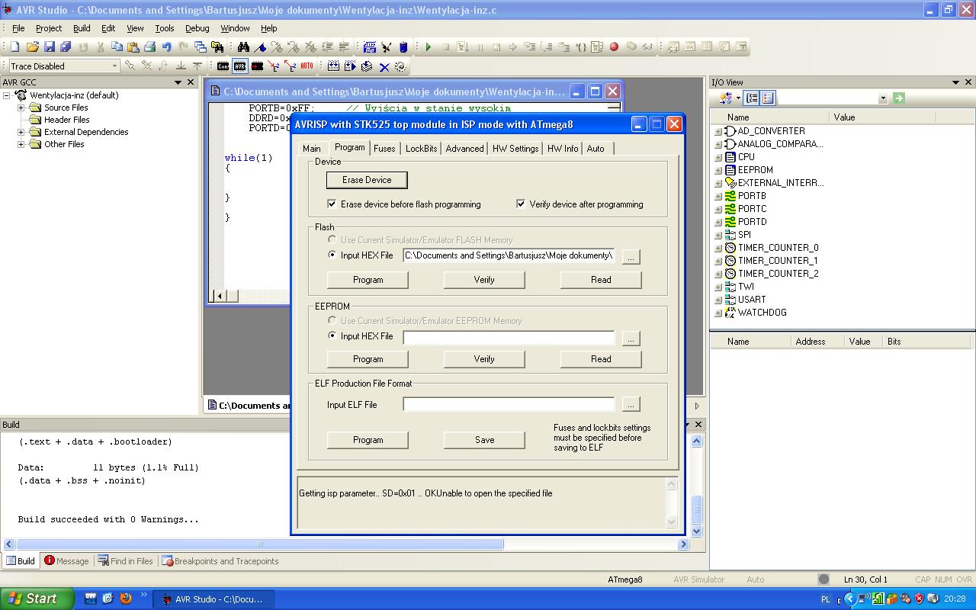
Task: Open the I/O View search dropdown arrow
Action: click(x=883, y=98)
